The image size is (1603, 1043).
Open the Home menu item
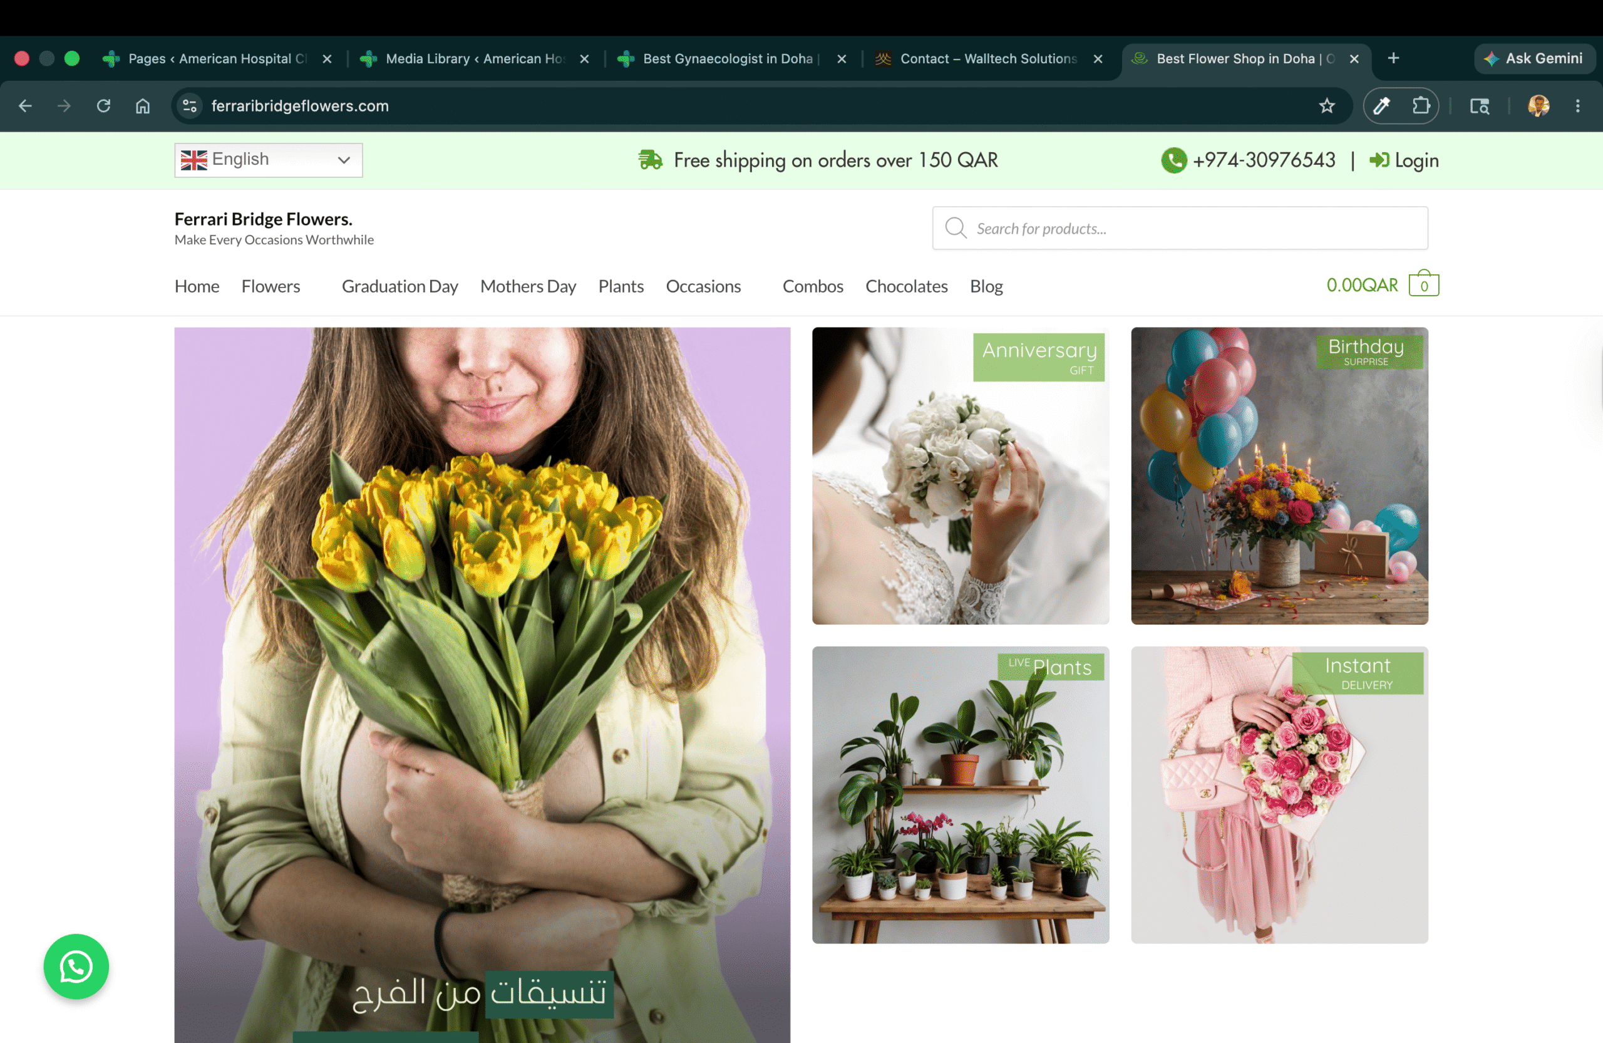pos(197,286)
